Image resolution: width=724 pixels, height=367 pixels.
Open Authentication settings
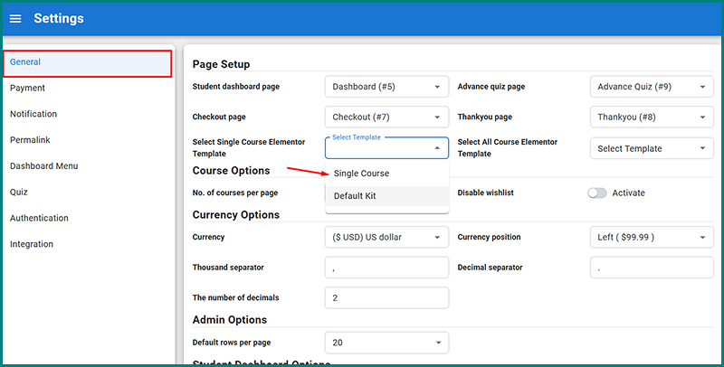[x=39, y=218]
